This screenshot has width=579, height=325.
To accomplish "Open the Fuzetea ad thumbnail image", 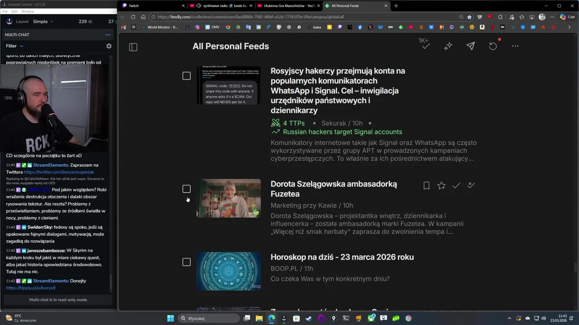I will click(x=228, y=198).
